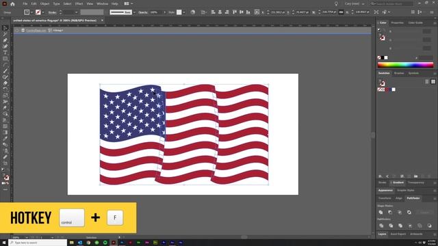Click the horizontal align left icon
The width and height of the screenshot is (438, 246).
pyautogui.click(x=213, y=12)
